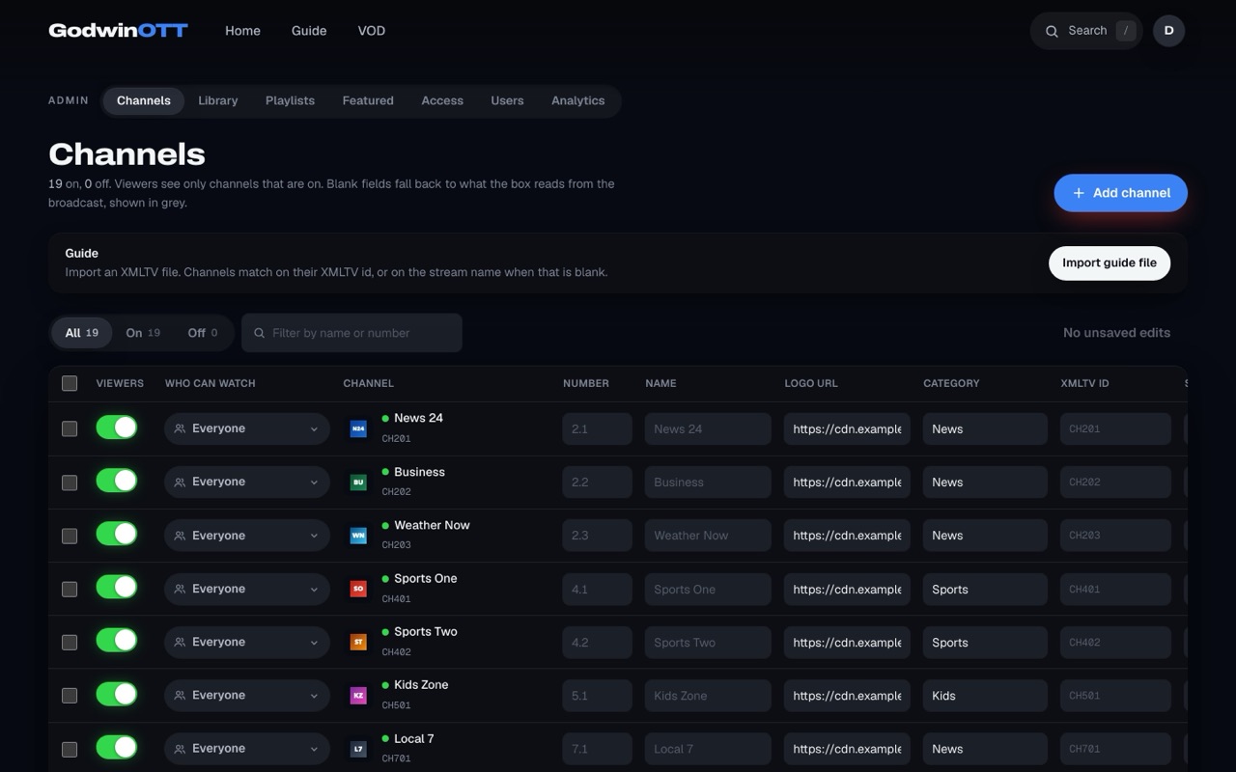The height and width of the screenshot is (772, 1236).
Task: Turn off viewers toggle for Business
Action: (x=117, y=481)
